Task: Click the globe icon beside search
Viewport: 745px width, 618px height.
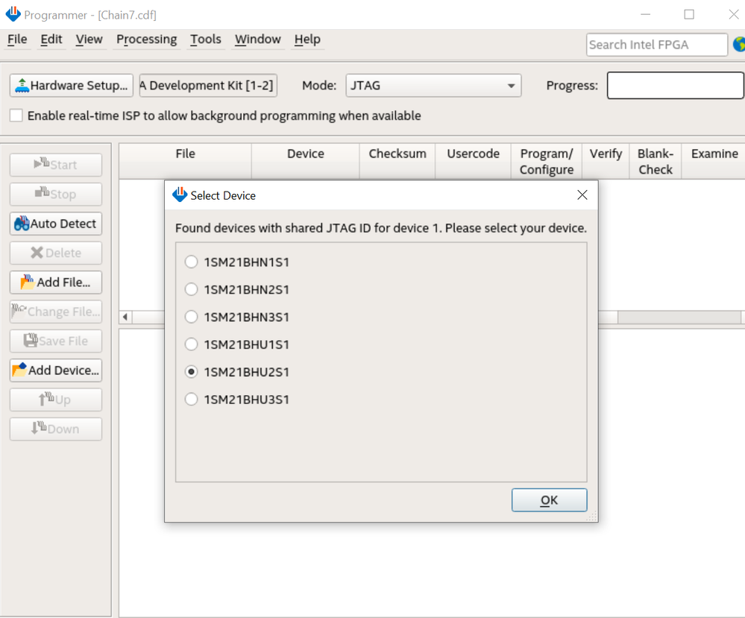Action: 739,45
